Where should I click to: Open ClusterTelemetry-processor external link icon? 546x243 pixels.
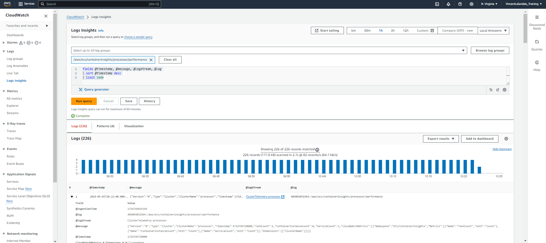(283, 197)
